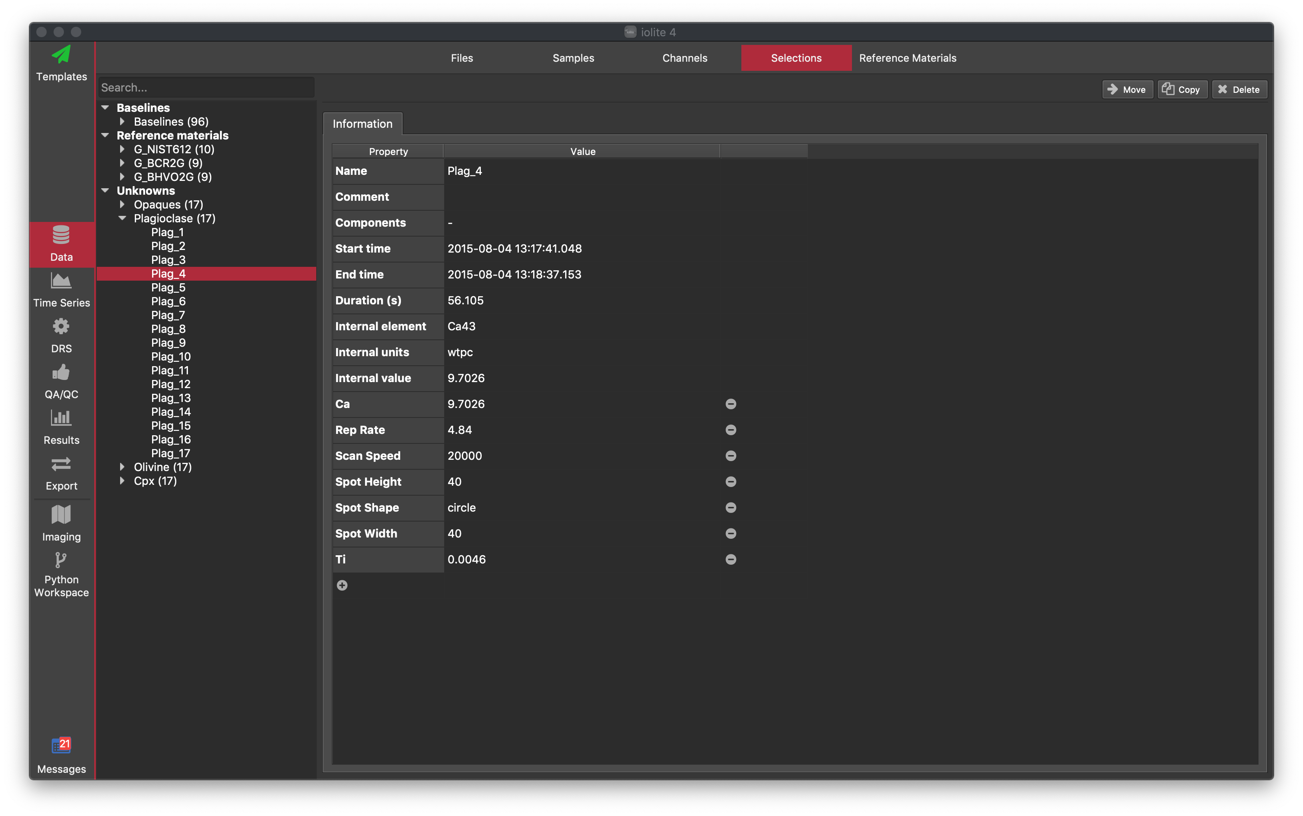Click the Internal units value wtpc
The height and width of the screenshot is (816, 1303).
[x=460, y=352]
